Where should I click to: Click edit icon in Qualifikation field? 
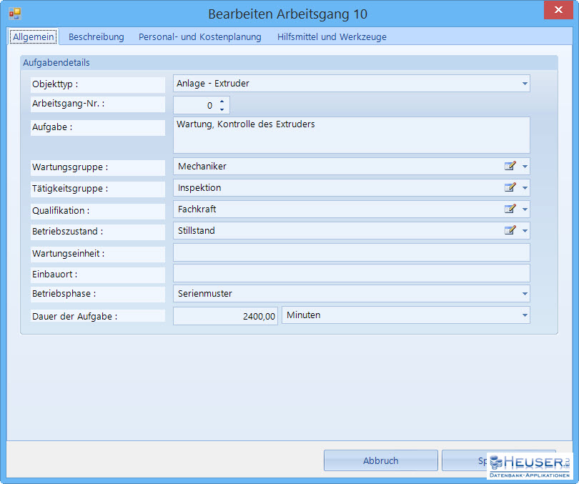point(510,209)
